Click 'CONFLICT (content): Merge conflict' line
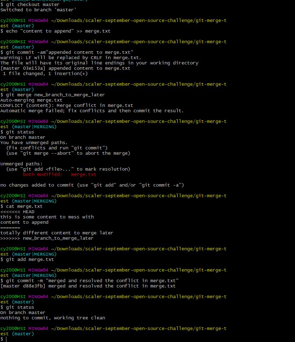This screenshot has width=295, height=342. (x=66, y=106)
